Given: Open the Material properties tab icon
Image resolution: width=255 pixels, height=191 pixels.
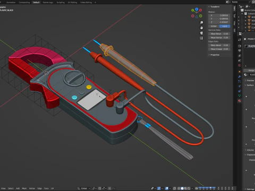Looking at the screenshot, I should tap(240, 101).
